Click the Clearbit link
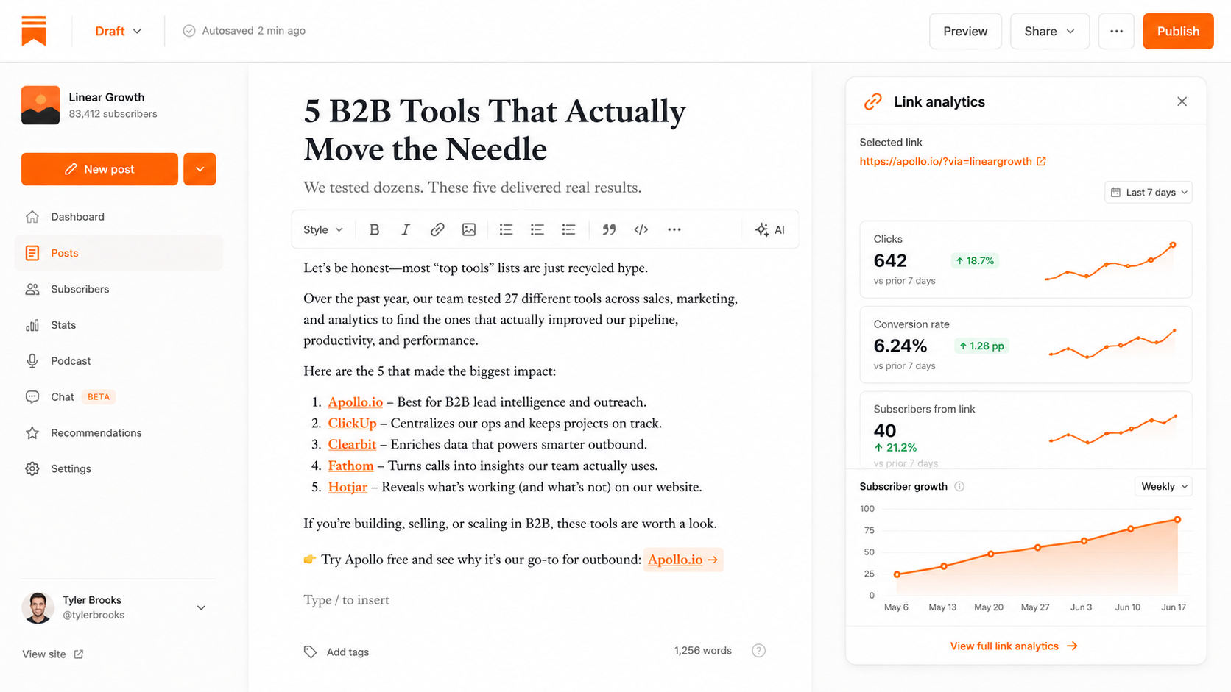1231x692 pixels. click(x=352, y=445)
